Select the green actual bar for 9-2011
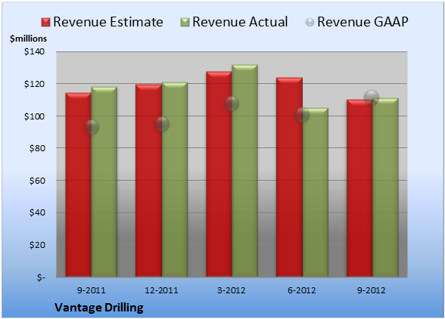The image size is (445, 319). (x=104, y=181)
